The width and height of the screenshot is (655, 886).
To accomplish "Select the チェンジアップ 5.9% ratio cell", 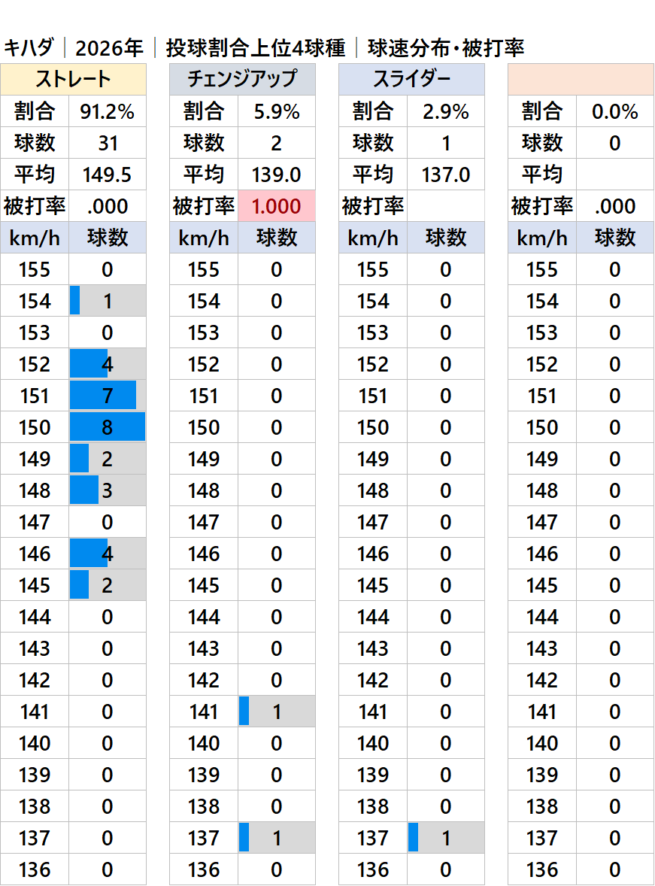I will pos(276,112).
